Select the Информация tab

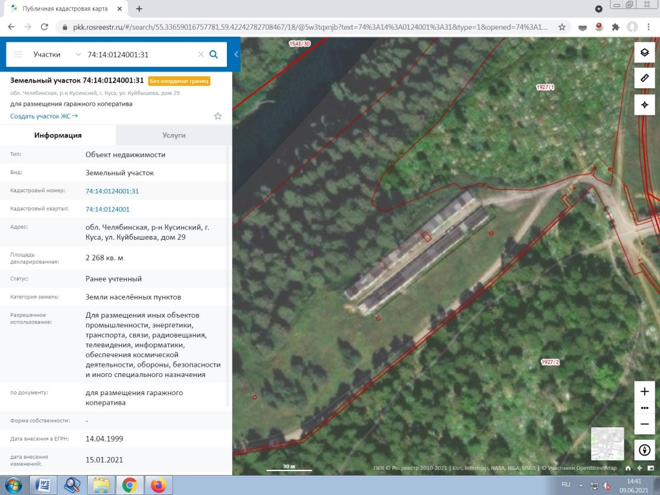pyautogui.click(x=58, y=135)
